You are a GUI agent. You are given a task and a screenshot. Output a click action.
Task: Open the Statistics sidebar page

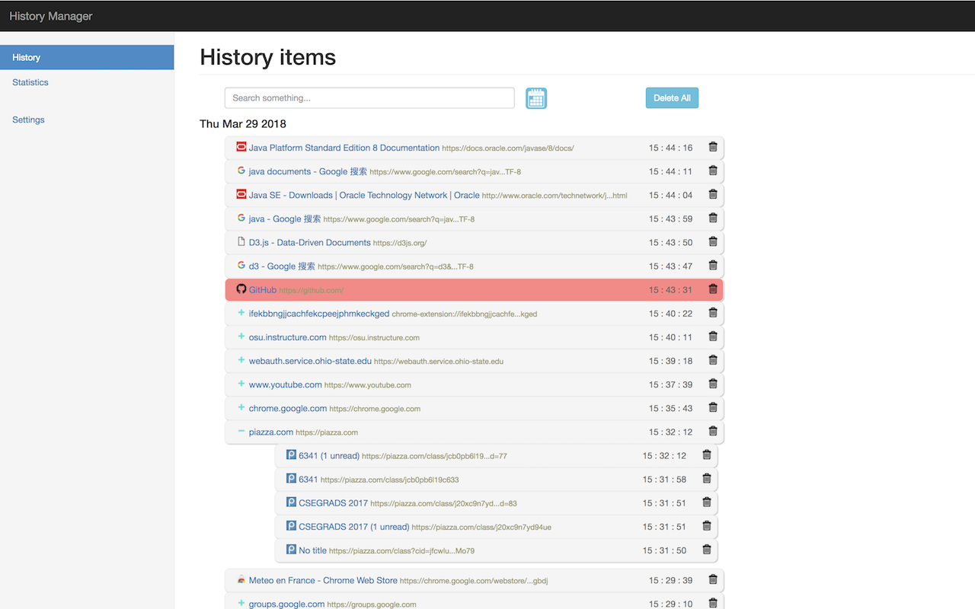pyautogui.click(x=30, y=82)
